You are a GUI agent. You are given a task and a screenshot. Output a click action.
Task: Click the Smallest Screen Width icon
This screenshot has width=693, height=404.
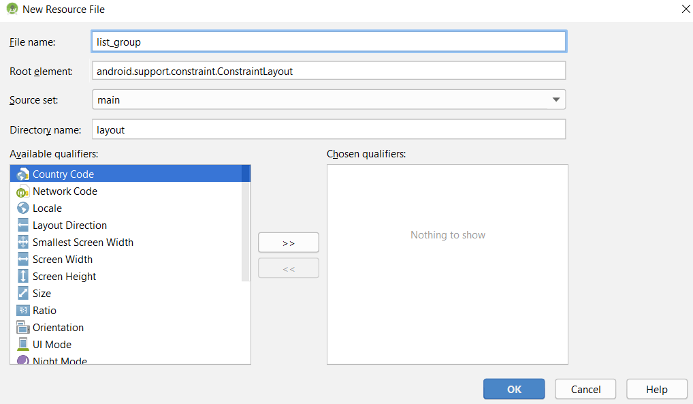(23, 242)
